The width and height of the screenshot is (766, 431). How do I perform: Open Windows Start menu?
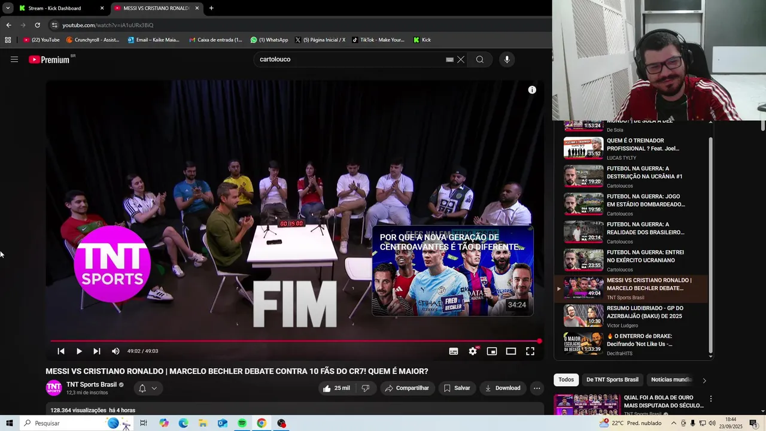[x=10, y=423]
